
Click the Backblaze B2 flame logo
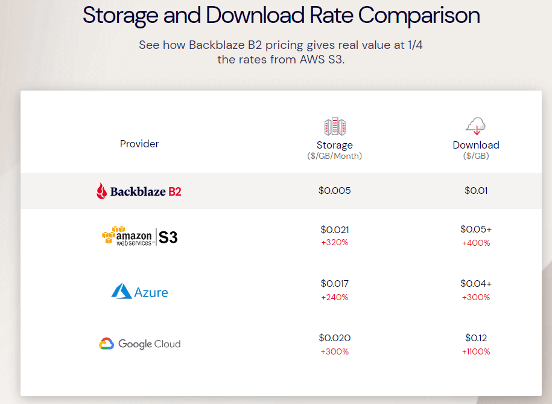click(102, 191)
